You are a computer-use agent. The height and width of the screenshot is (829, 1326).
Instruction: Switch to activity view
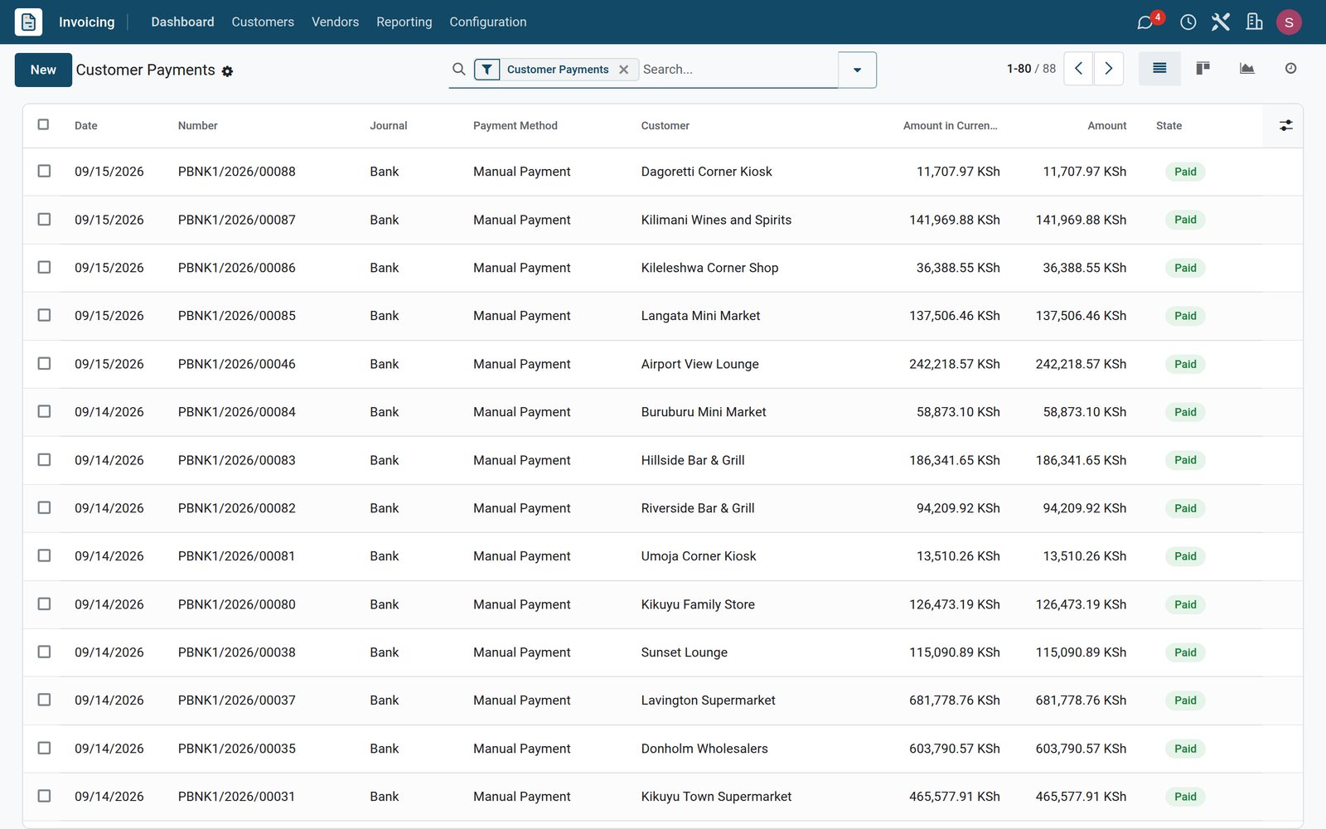point(1290,69)
